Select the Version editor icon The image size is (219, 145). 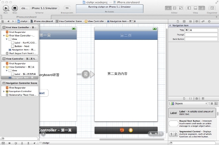181,8
